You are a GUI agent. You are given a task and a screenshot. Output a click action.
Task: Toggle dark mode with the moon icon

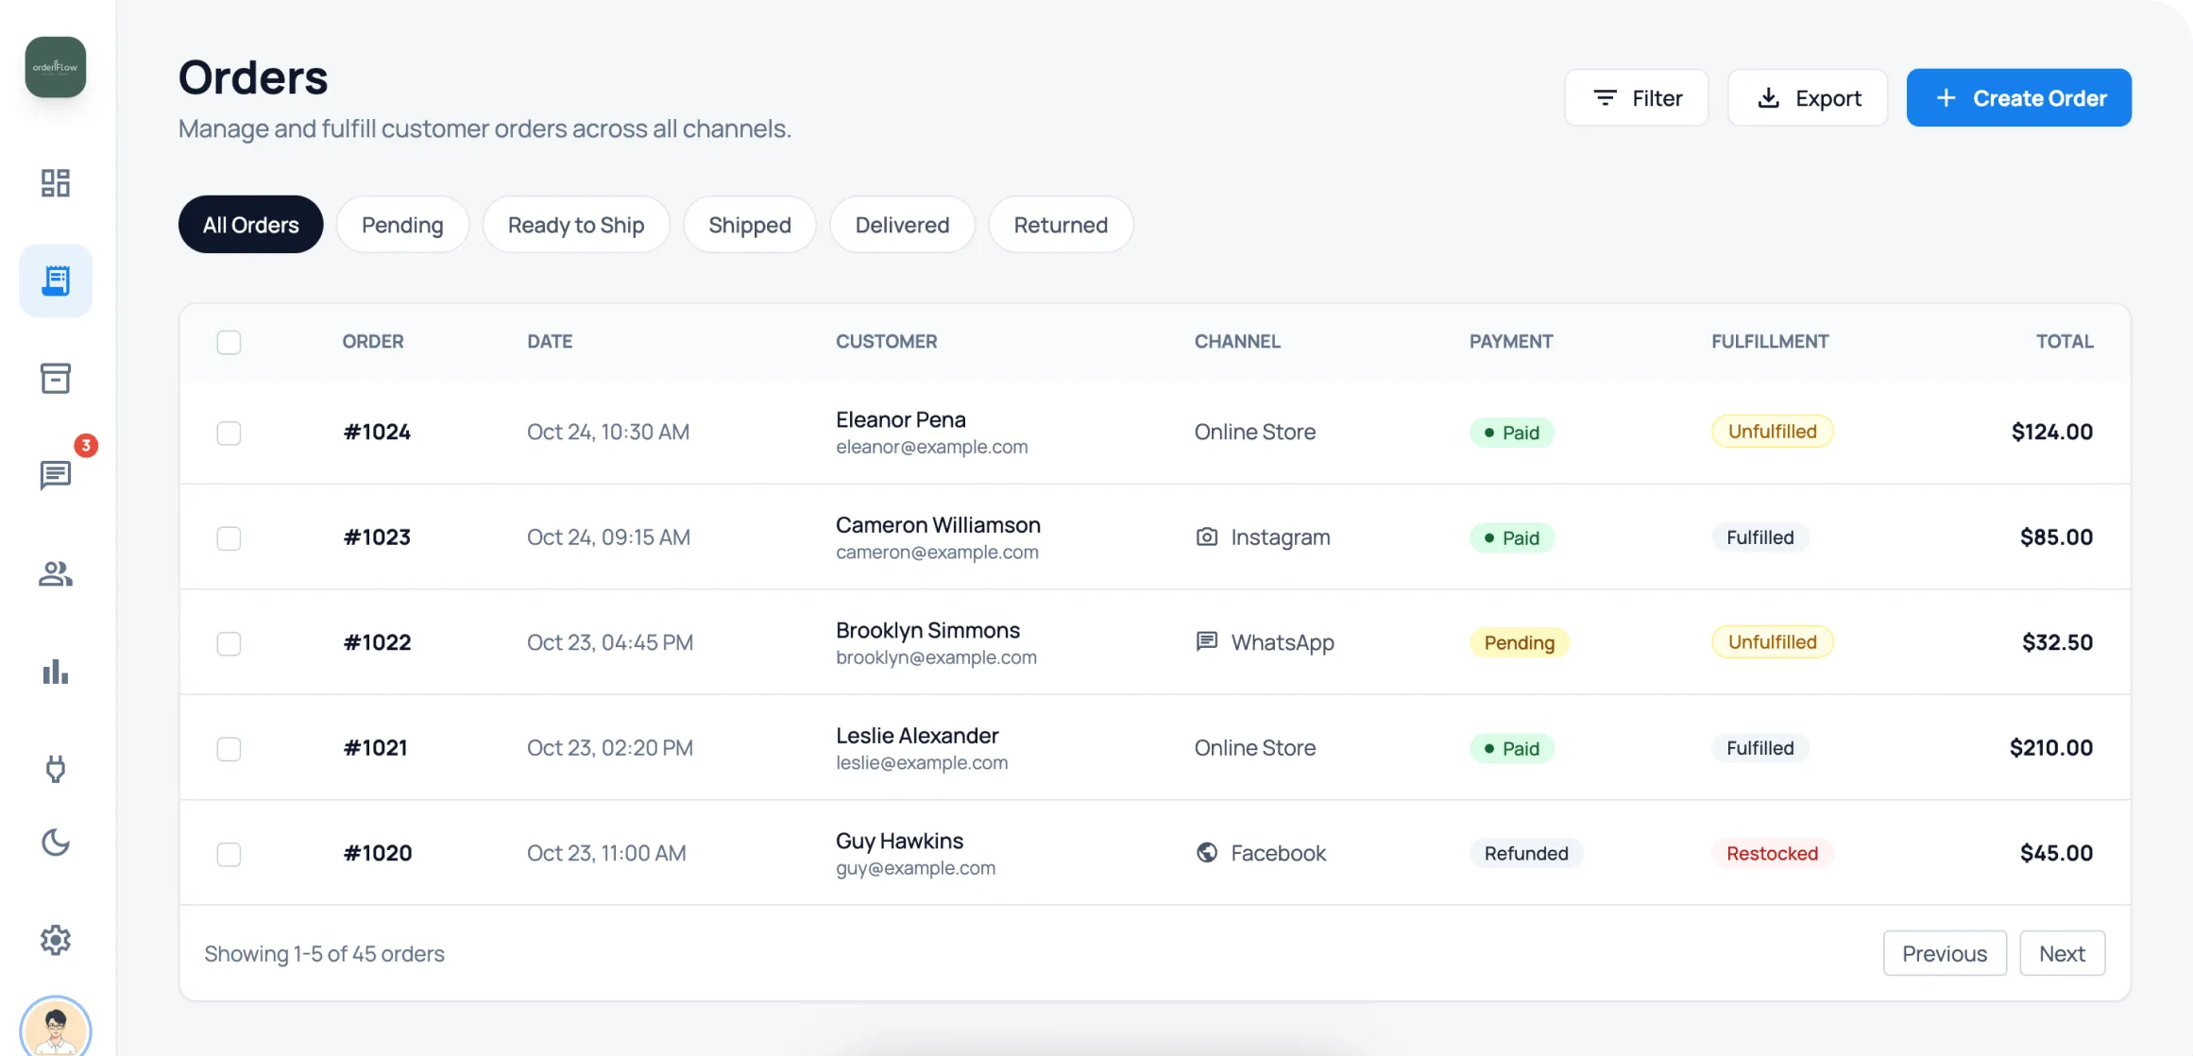56,843
